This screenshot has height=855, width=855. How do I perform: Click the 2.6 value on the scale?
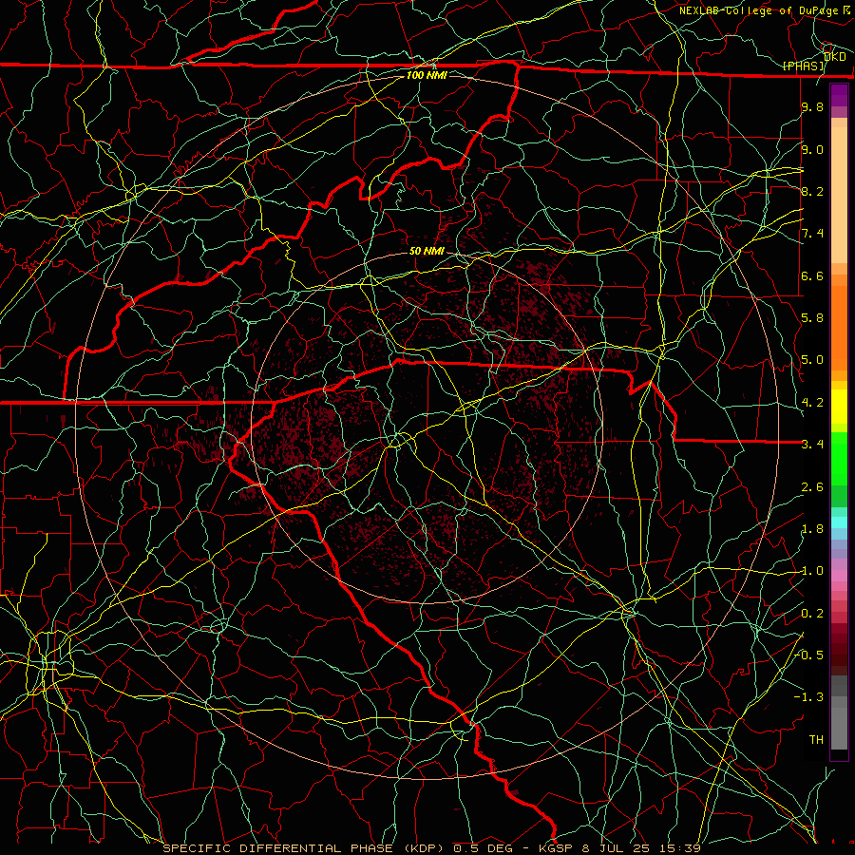(x=812, y=487)
